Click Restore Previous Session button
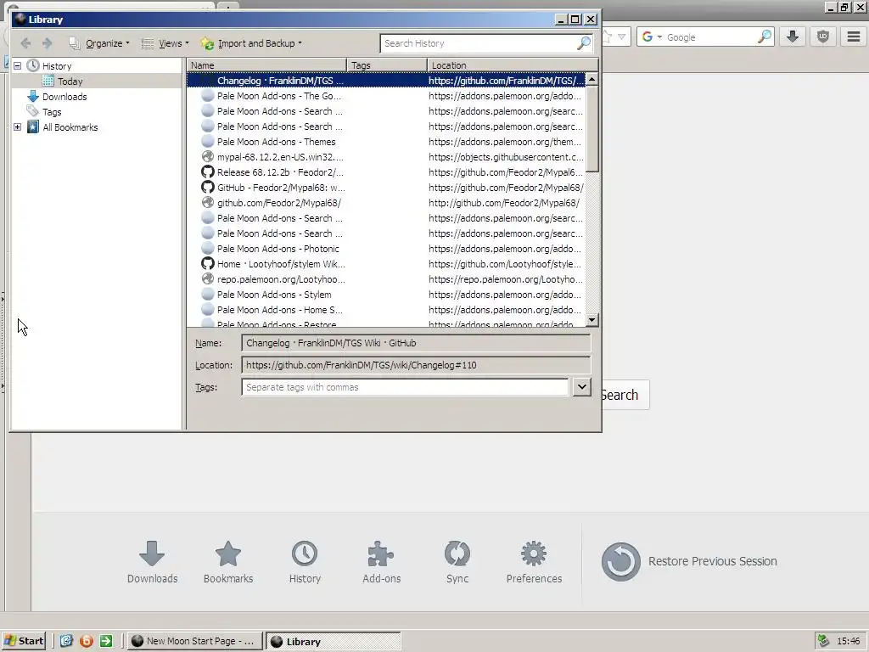The width and height of the screenshot is (869, 652). click(x=689, y=562)
